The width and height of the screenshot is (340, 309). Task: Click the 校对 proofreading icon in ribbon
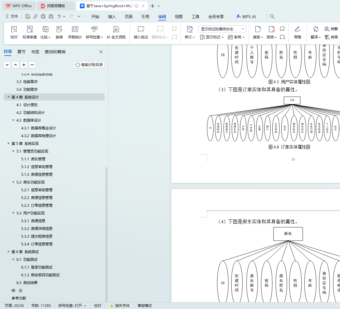pos(14,29)
